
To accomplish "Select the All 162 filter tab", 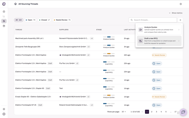I will (x=19, y=20).
